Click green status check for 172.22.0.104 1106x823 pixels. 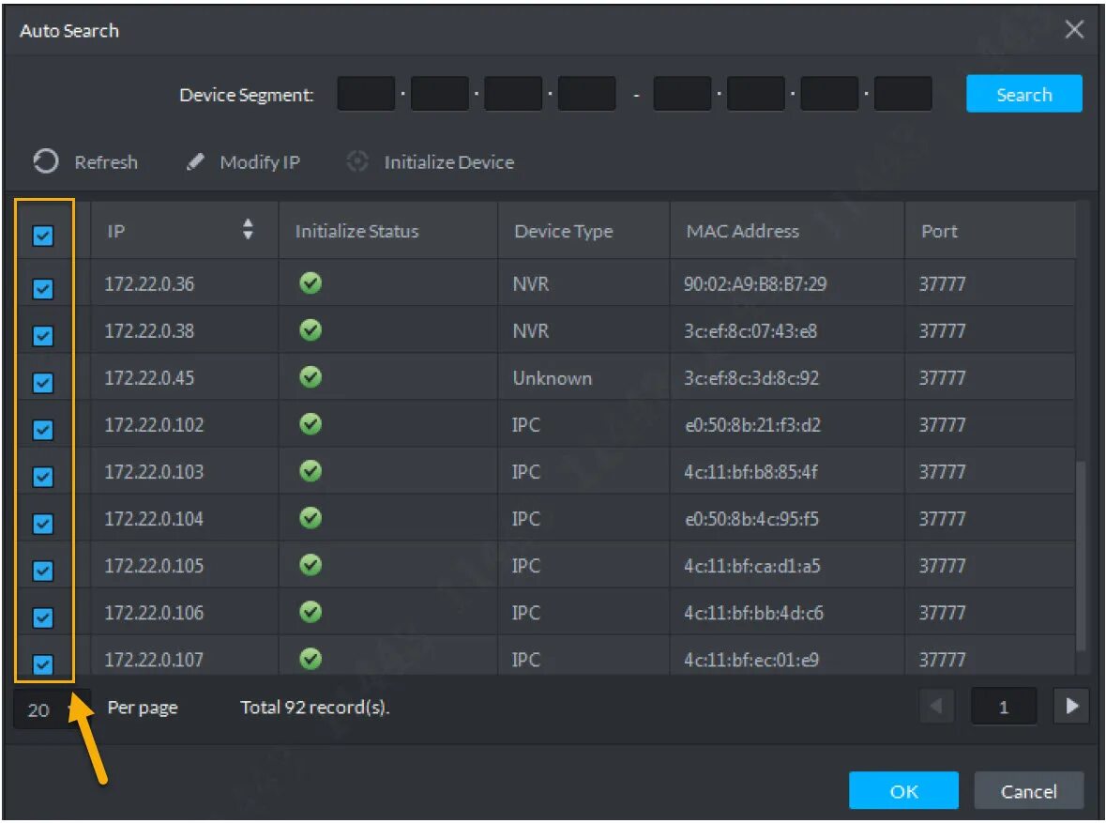point(311,518)
